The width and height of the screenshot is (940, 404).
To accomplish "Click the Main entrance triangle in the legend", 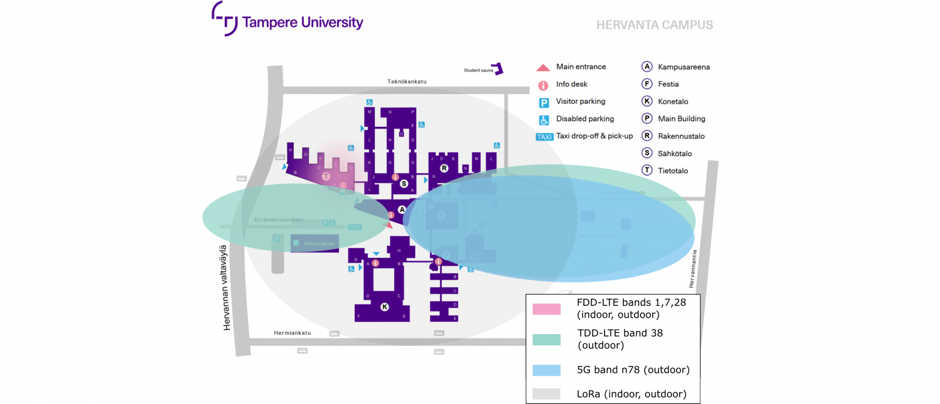I will (543, 68).
